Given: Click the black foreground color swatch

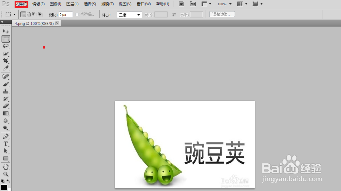Looking at the screenshot, I should [x=4, y=187].
